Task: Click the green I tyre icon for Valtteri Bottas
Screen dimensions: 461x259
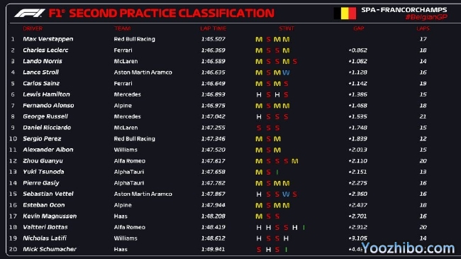Action: point(304,227)
